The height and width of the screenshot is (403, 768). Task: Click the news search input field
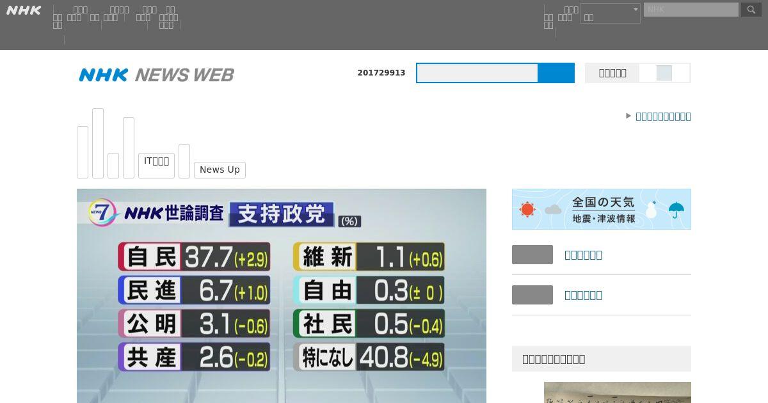click(477, 73)
